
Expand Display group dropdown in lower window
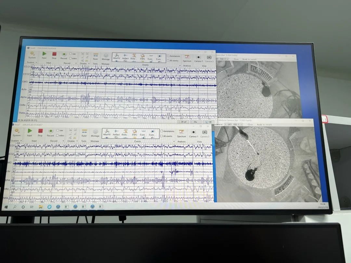pyautogui.click(x=77, y=141)
